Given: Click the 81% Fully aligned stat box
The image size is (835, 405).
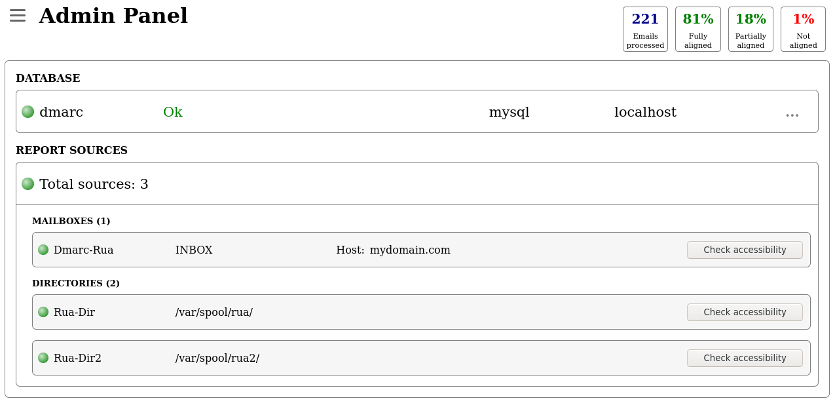Looking at the screenshot, I should (697, 29).
